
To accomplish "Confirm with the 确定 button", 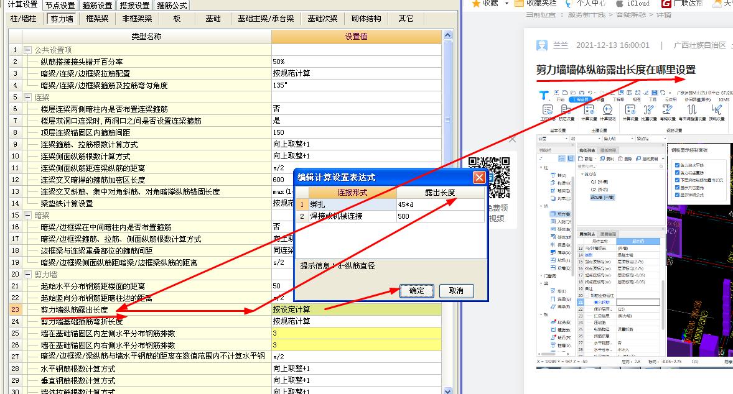I will (x=416, y=291).
